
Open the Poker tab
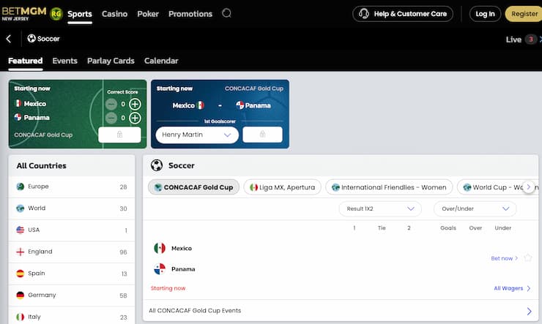click(x=148, y=14)
